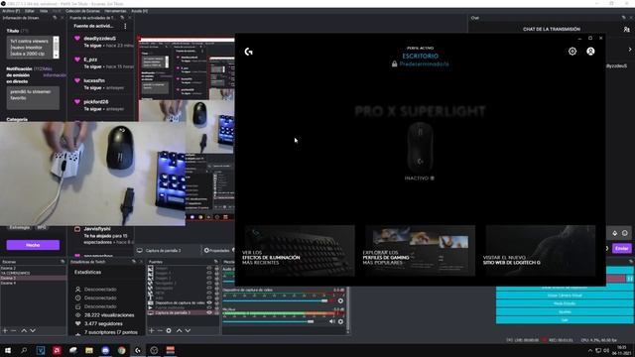Pop out the activity feed dock
Screen dimensions: 635x357
click(x=122, y=18)
